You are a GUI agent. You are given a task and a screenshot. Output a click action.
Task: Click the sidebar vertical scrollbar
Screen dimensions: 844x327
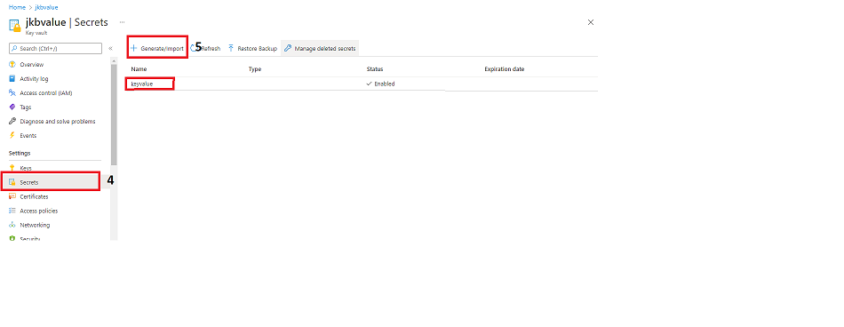point(114,115)
